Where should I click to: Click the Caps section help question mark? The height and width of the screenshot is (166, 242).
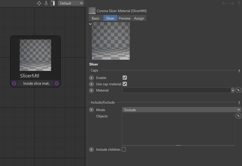click(x=239, y=71)
